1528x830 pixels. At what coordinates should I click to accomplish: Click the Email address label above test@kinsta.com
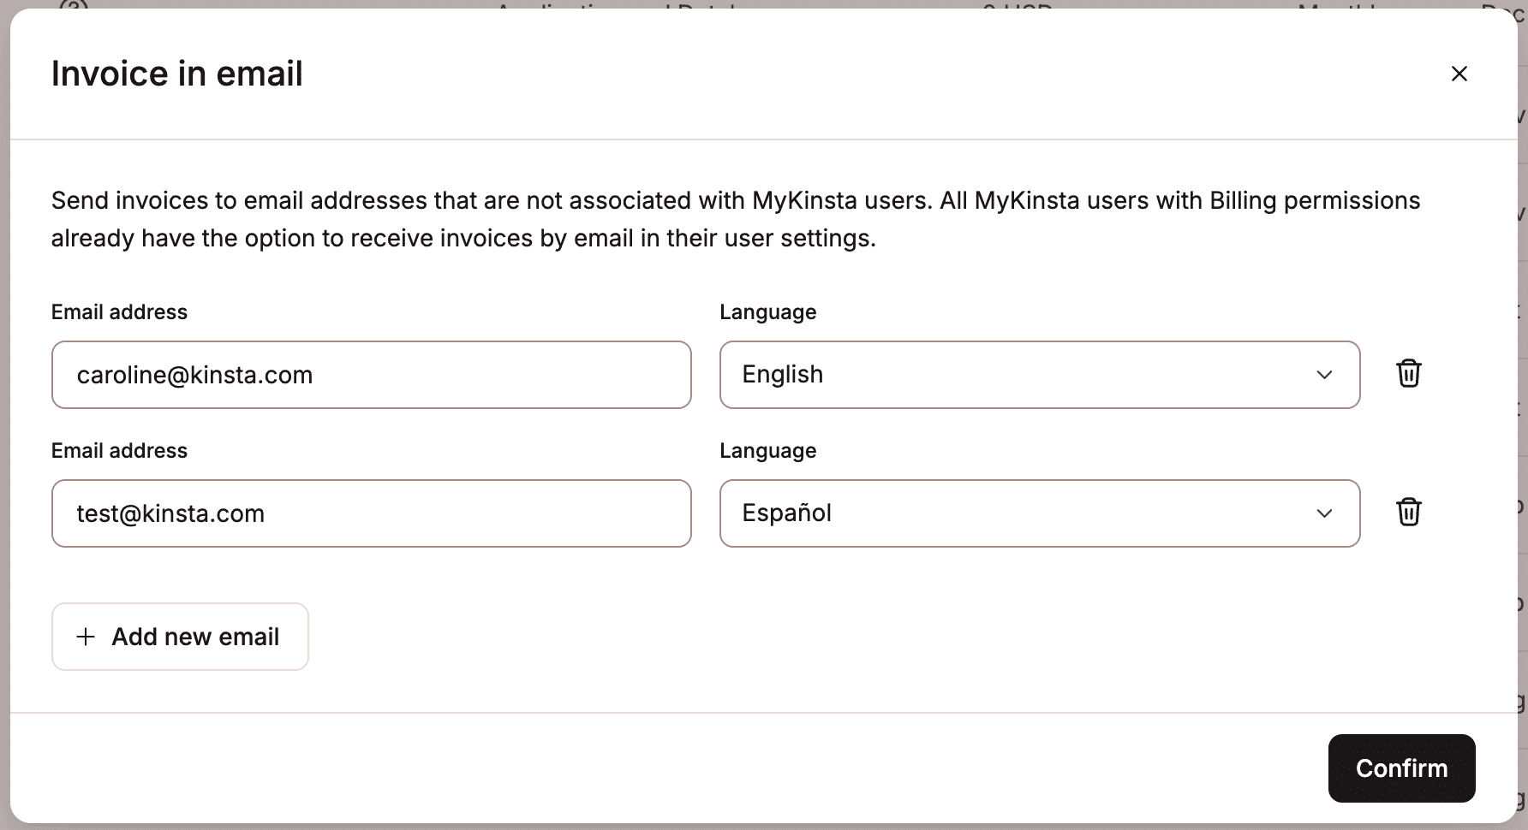pos(119,450)
